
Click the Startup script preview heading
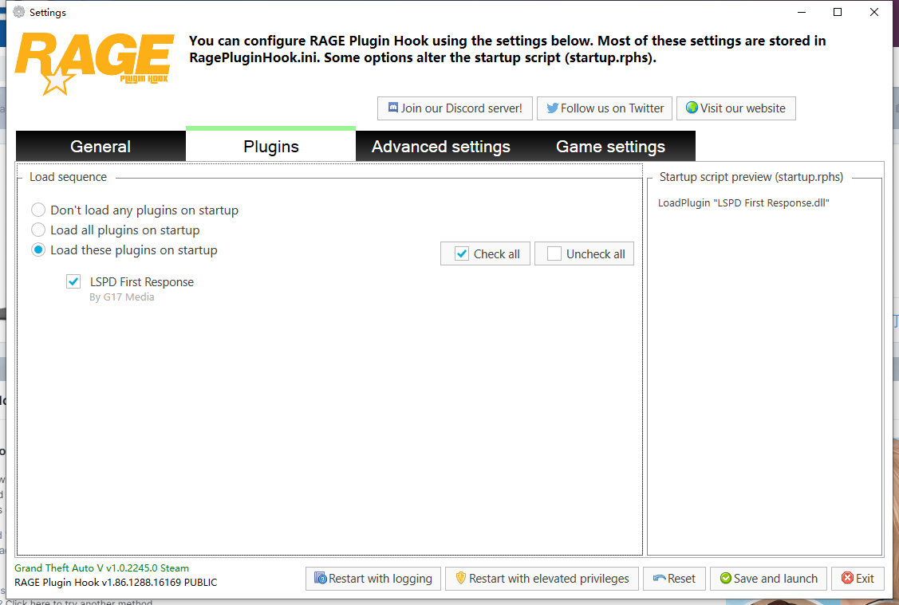click(x=751, y=177)
